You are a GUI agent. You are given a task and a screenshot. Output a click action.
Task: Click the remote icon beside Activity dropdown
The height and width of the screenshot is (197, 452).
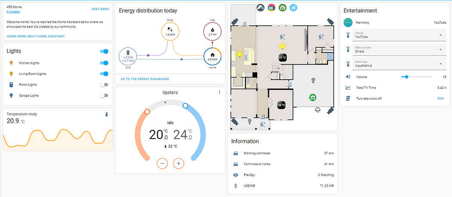point(348,35)
